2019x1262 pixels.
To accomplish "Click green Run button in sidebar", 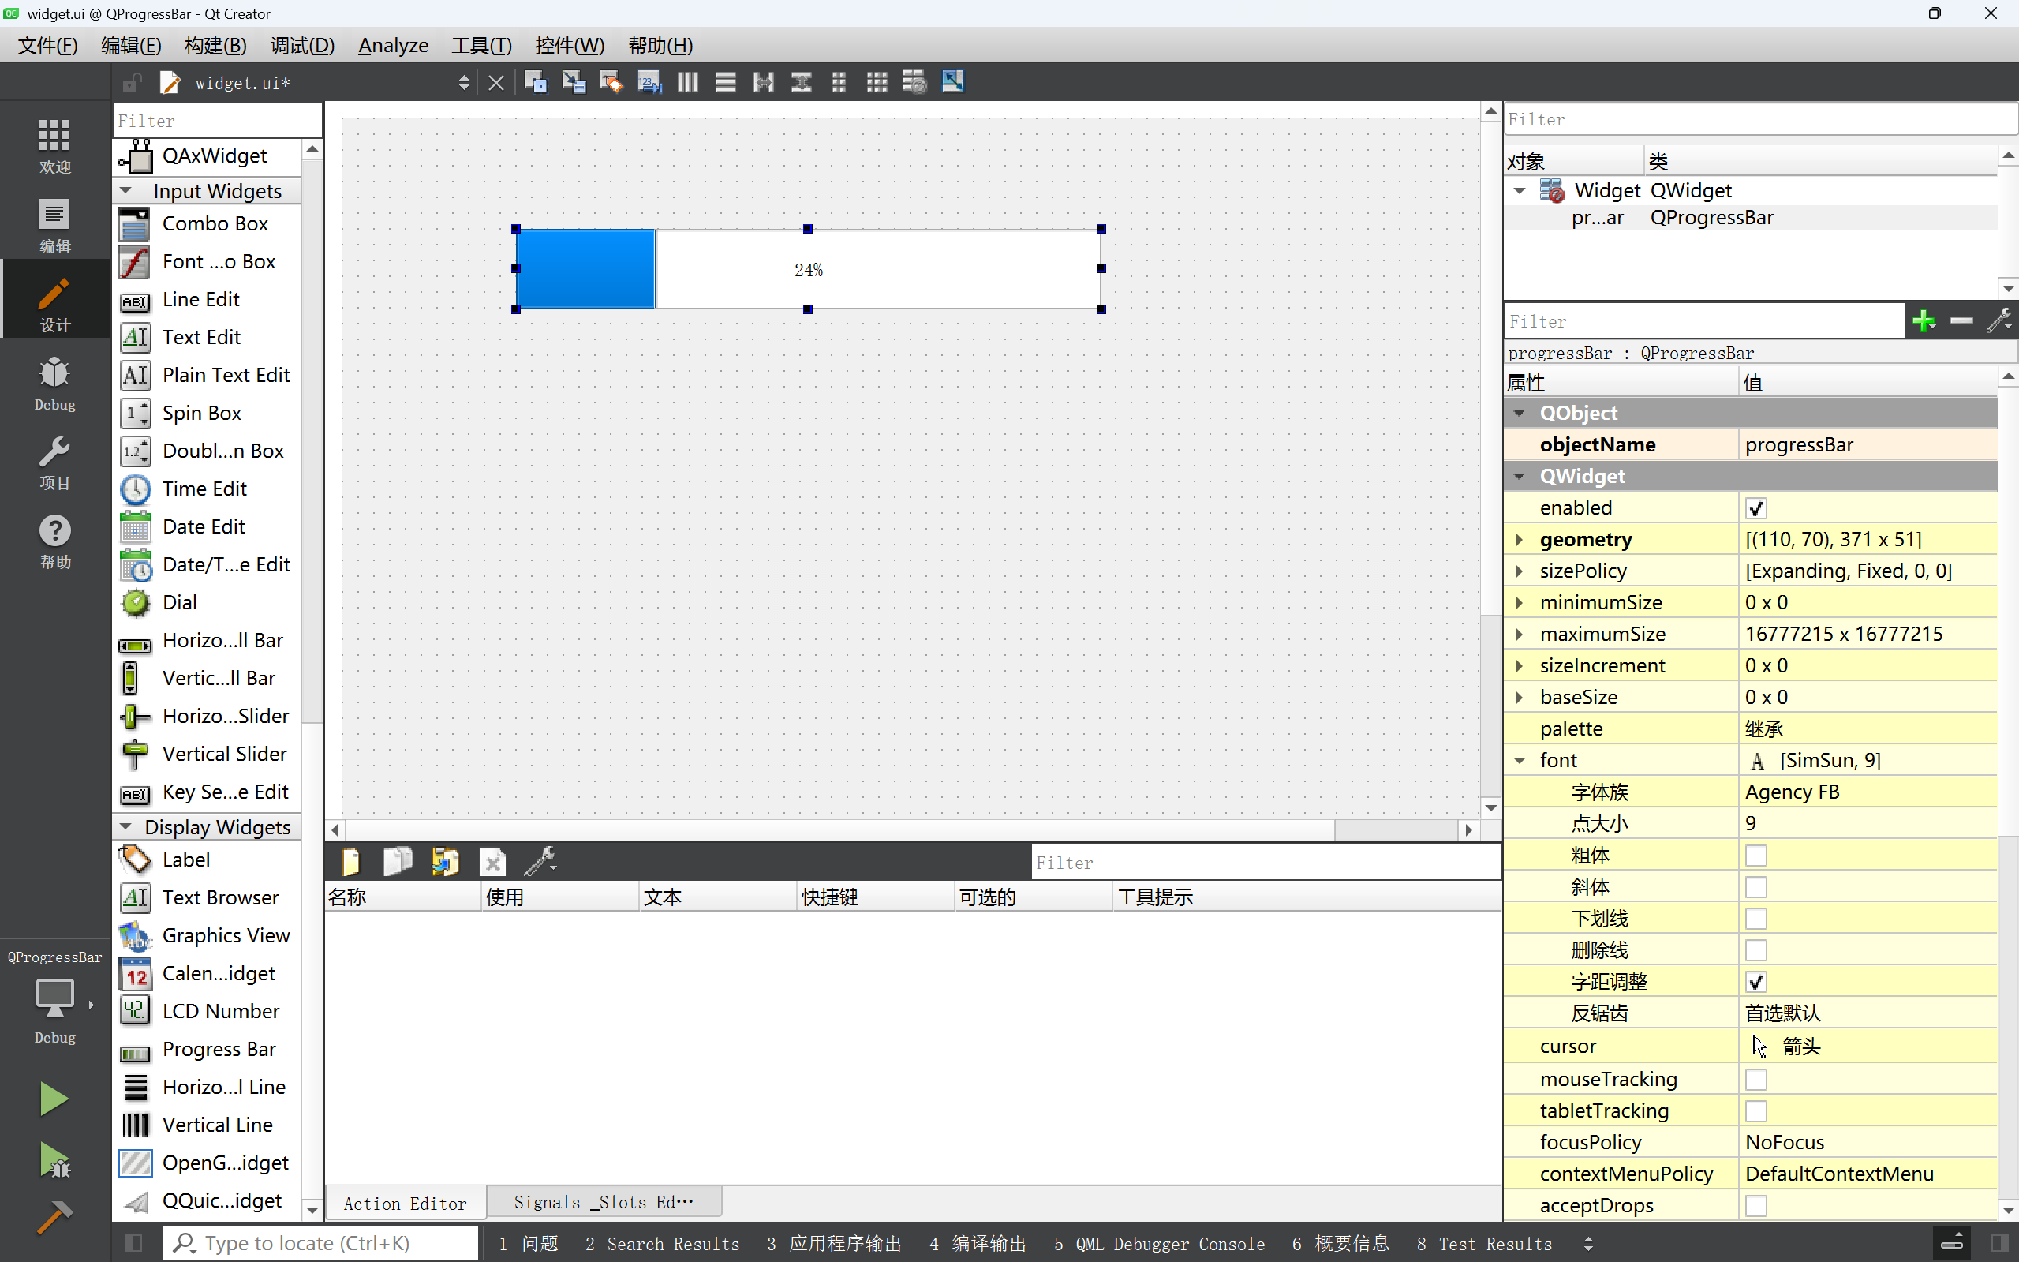I will [54, 1099].
